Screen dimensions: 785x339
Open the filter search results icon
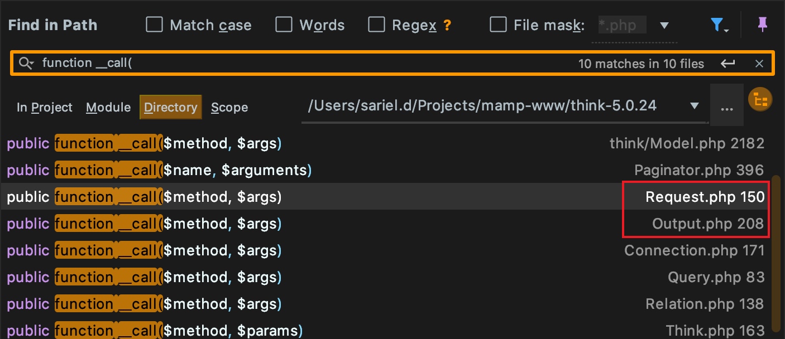point(719,25)
